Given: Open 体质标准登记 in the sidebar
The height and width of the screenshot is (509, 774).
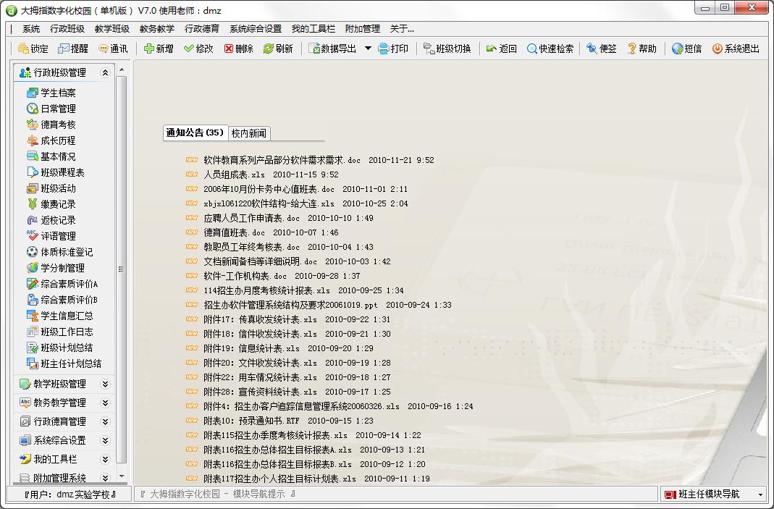Looking at the screenshot, I should 59,252.
